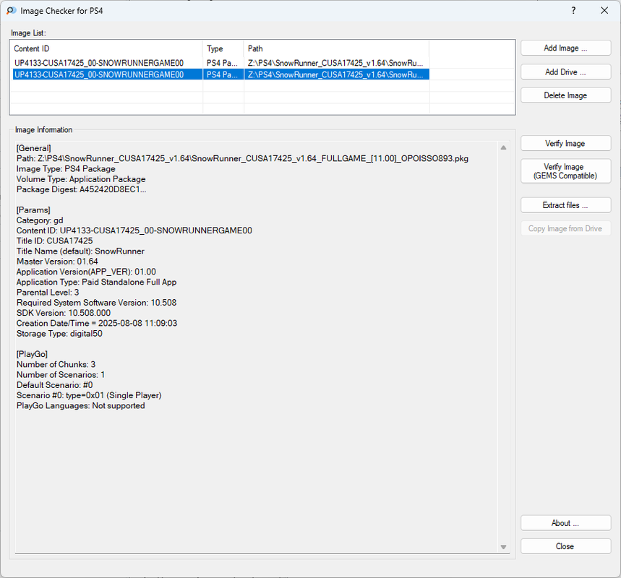
Task: Click the highlighted row's Path cell
Action: 336,74
